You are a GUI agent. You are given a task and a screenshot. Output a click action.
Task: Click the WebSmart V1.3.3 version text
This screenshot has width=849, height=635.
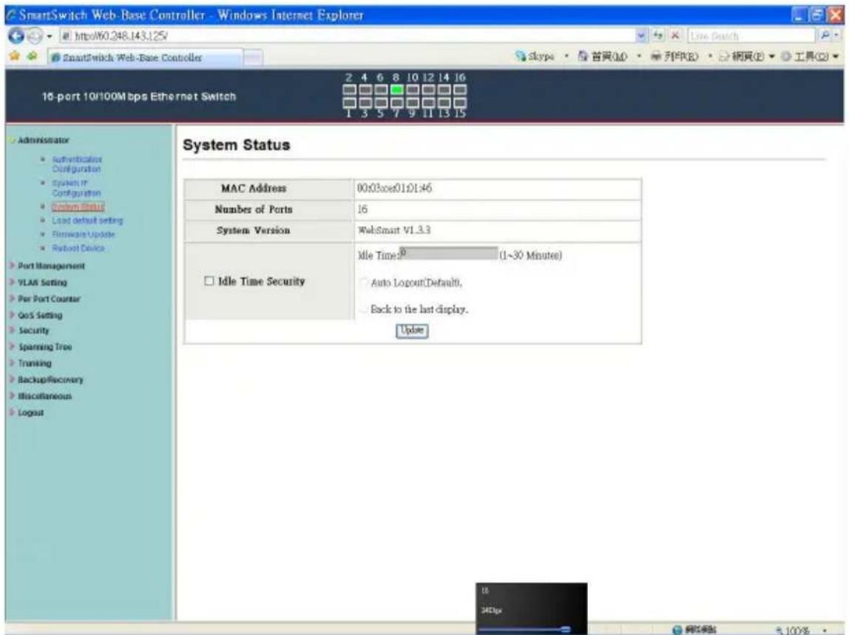coord(394,230)
